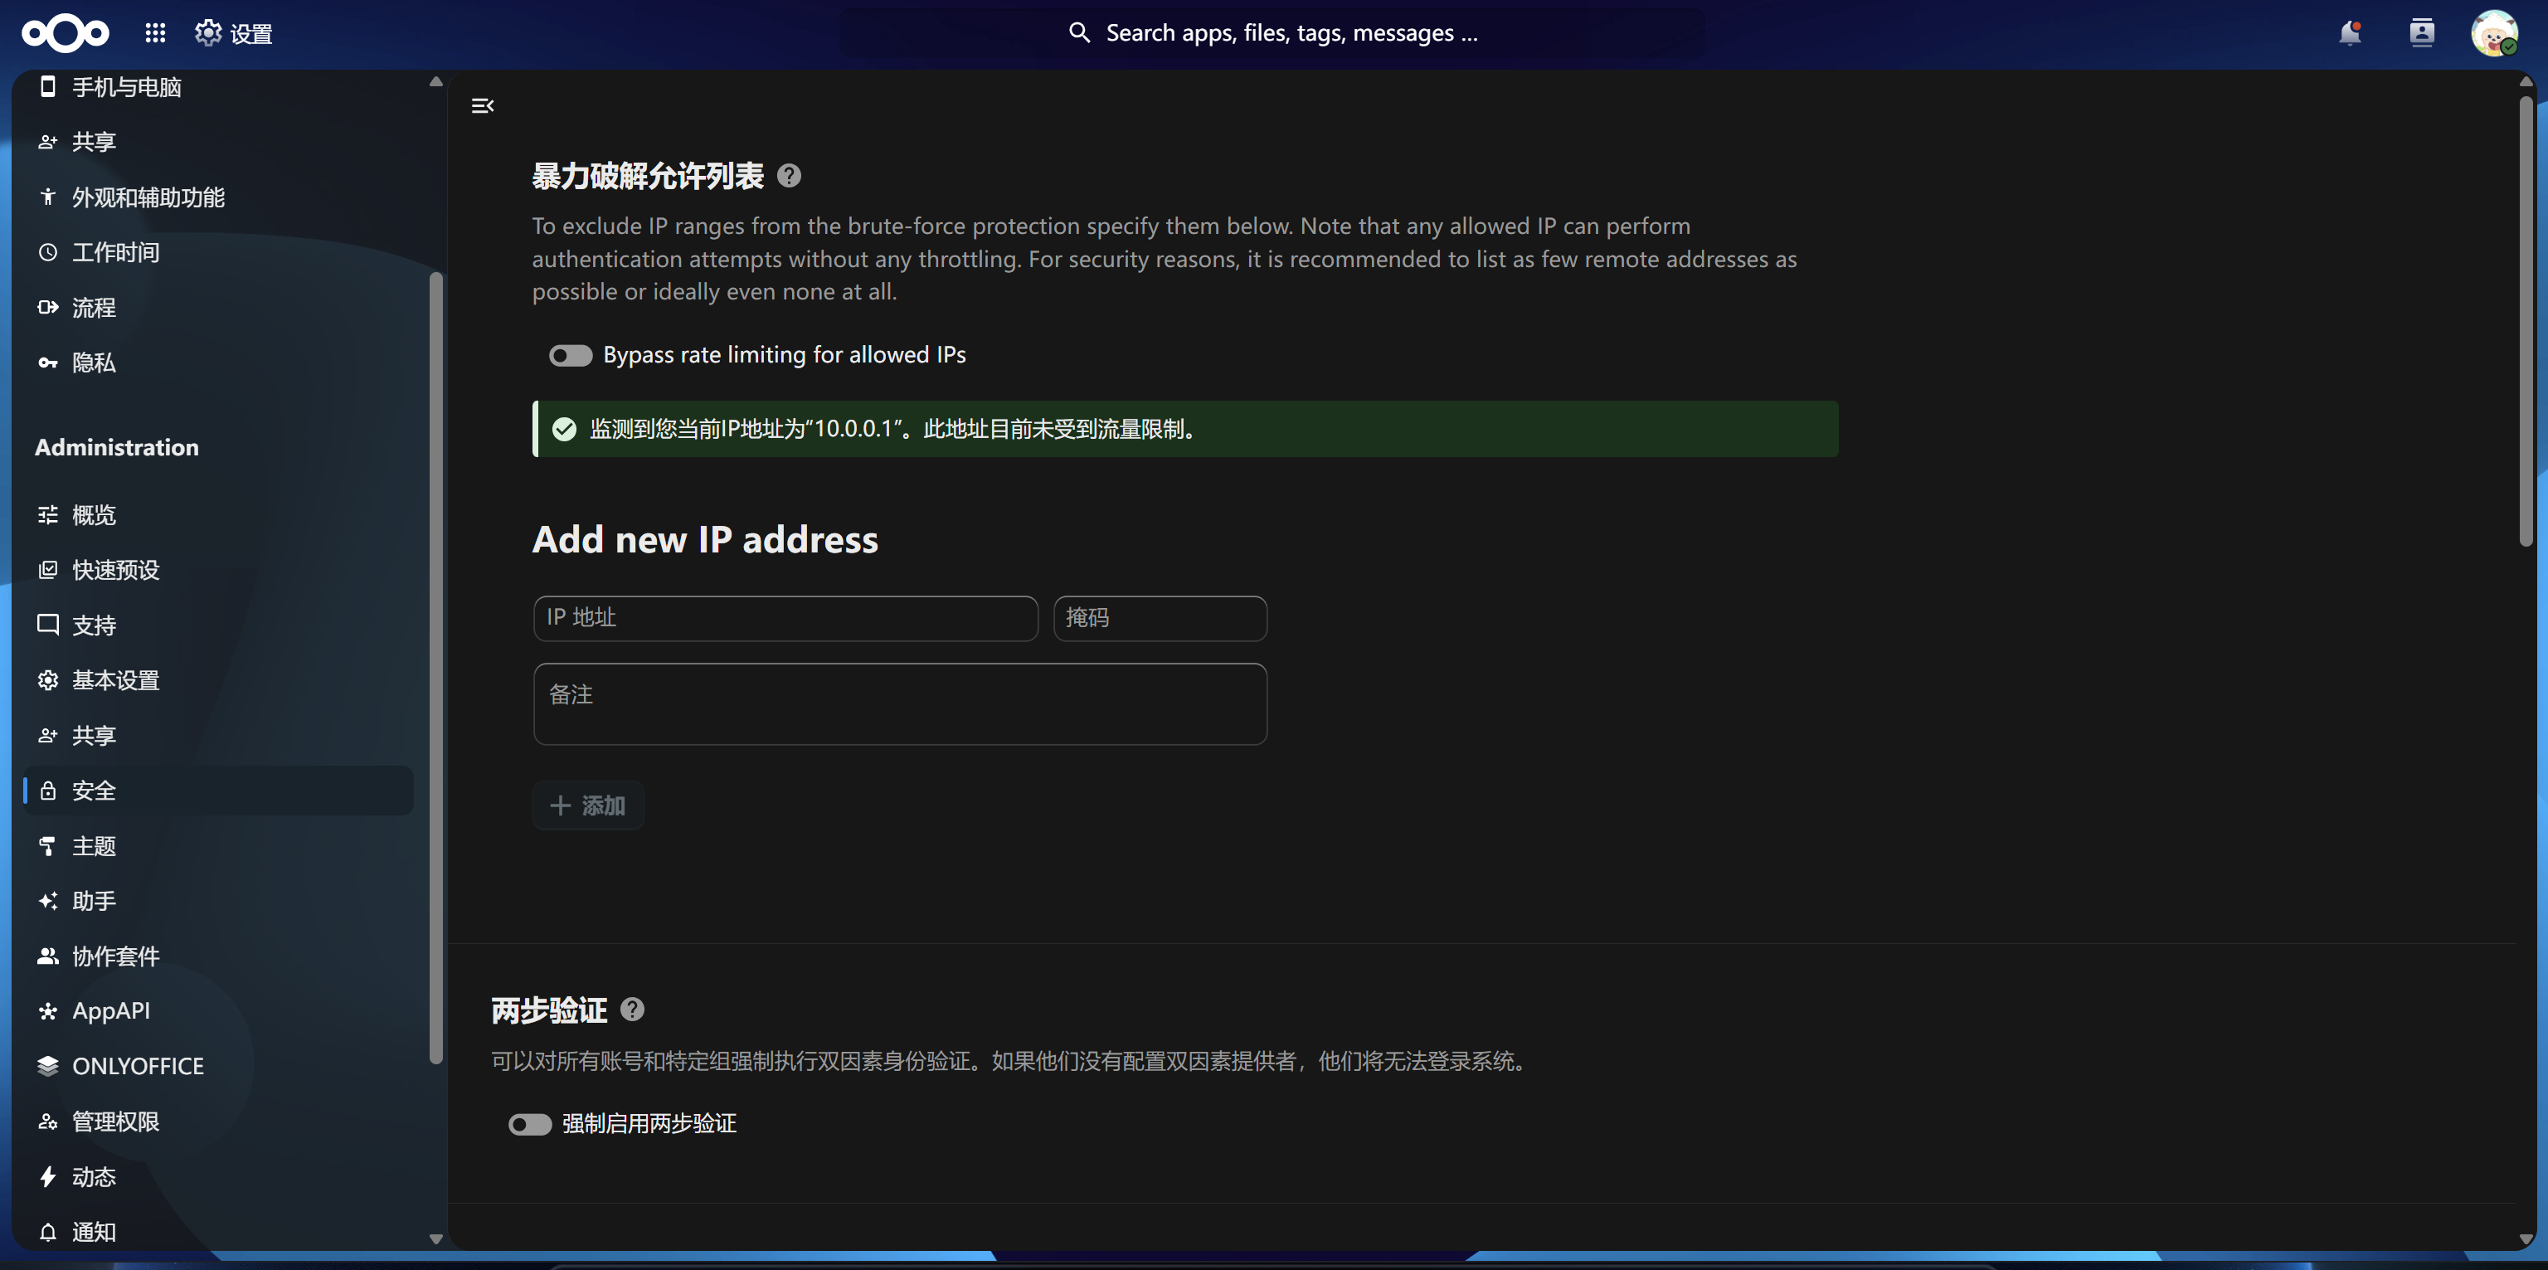Open the user avatar menu

click(2493, 34)
